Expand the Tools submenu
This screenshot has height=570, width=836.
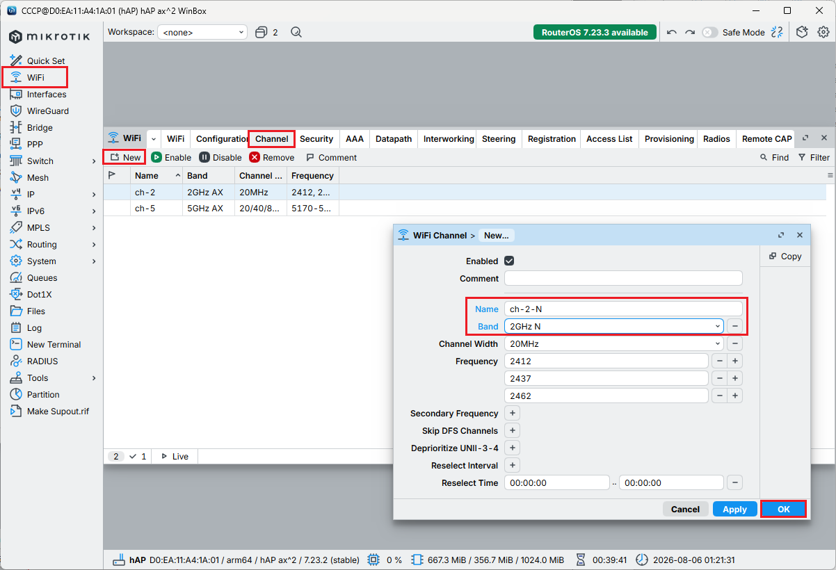pyautogui.click(x=94, y=378)
